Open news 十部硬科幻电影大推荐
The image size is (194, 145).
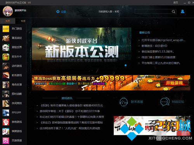[x=72, y=117]
